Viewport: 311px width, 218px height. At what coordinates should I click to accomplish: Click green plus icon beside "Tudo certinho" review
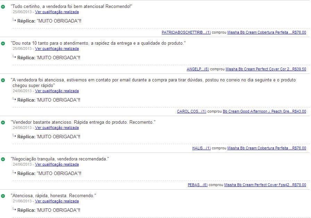point(3,7)
